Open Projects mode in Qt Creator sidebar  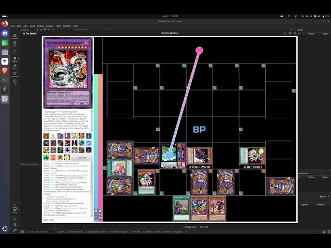15,67
